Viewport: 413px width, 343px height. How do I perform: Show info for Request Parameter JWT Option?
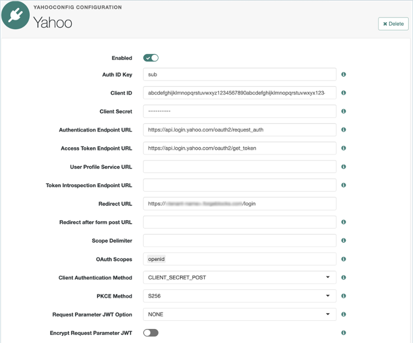point(343,314)
